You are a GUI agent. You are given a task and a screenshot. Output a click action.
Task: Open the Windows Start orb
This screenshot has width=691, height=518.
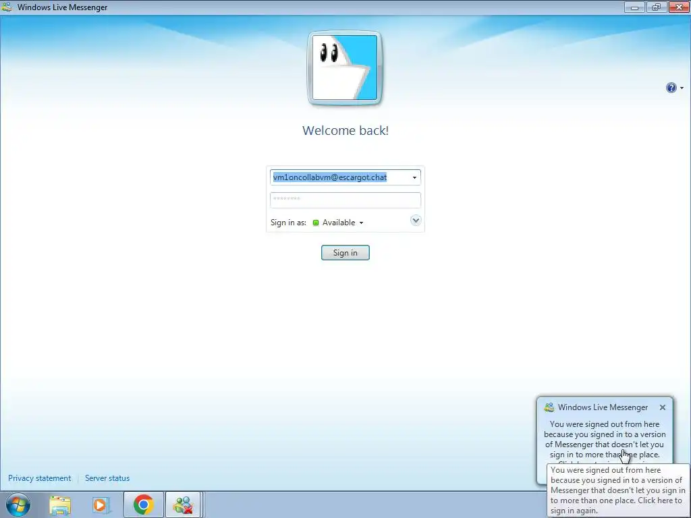[18, 505]
